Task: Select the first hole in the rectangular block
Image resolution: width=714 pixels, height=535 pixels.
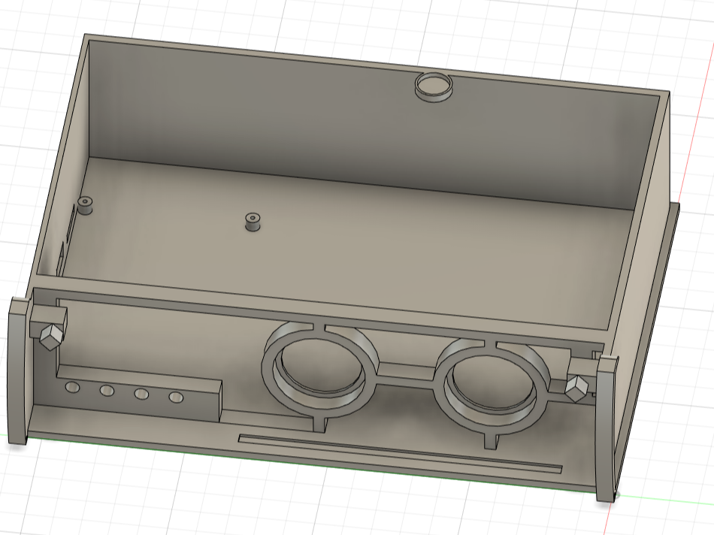Action: (x=72, y=388)
